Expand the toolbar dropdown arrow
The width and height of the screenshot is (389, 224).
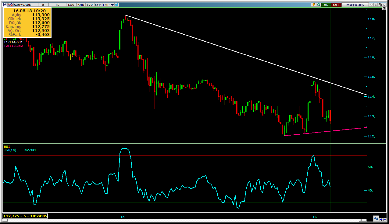click(x=112, y=5)
